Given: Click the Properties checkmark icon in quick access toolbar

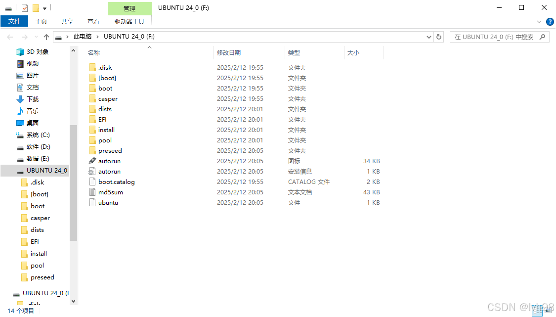Looking at the screenshot, I should tap(25, 8).
